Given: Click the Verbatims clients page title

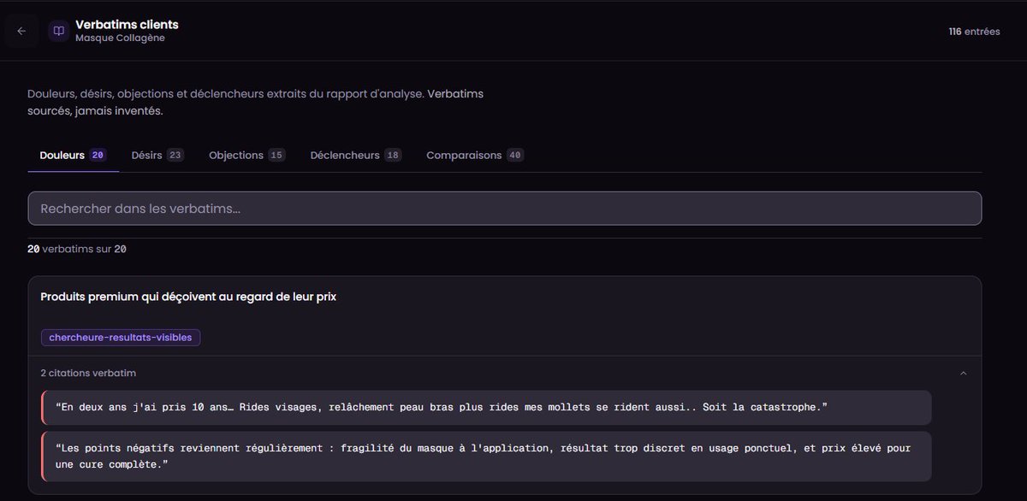Looking at the screenshot, I should pos(127,25).
